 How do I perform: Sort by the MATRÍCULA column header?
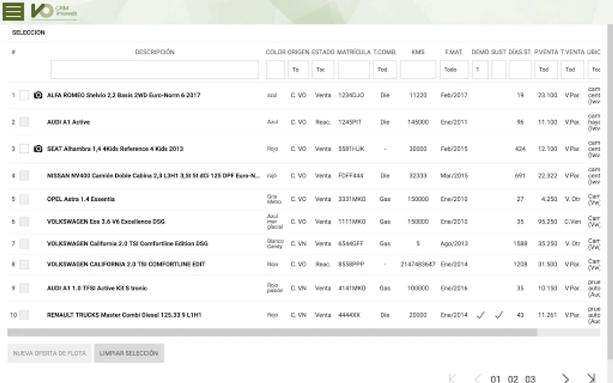(354, 52)
